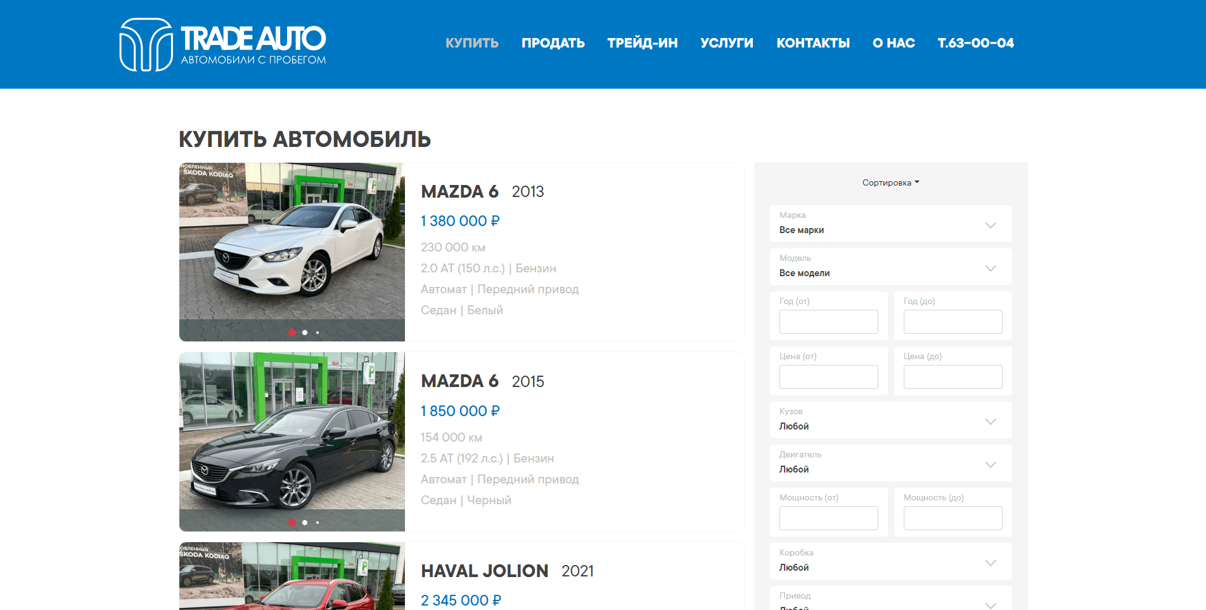Open the КУПИТЬ menu item
Image resolution: width=1206 pixels, height=610 pixels.
coord(471,43)
